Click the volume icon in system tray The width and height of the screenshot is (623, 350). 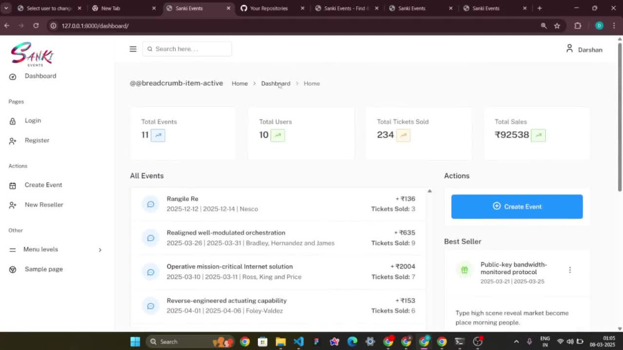(x=570, y=342)
